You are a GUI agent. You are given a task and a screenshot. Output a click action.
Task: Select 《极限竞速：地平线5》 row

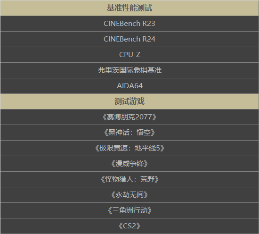tap(129, 148)
